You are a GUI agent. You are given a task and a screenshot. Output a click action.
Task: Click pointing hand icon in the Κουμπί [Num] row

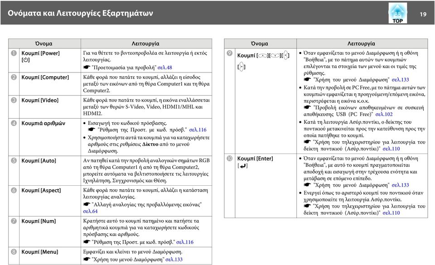point(87,242)
